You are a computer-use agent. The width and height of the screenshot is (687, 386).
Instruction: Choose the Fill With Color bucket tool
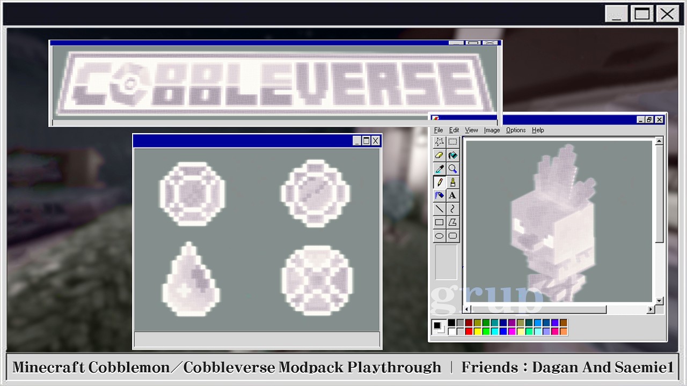[x=453, y=155]
